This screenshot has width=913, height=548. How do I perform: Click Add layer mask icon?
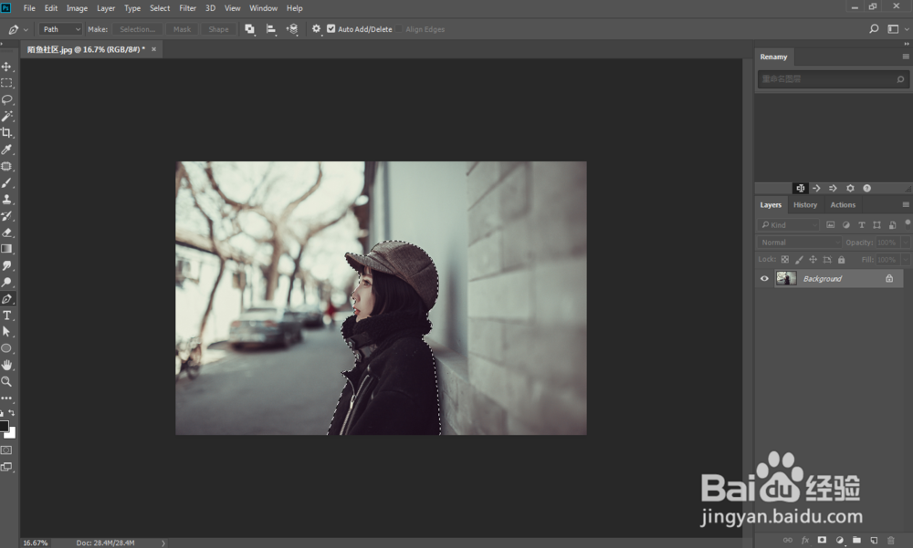pyautogui.click(x=822, y=540)
